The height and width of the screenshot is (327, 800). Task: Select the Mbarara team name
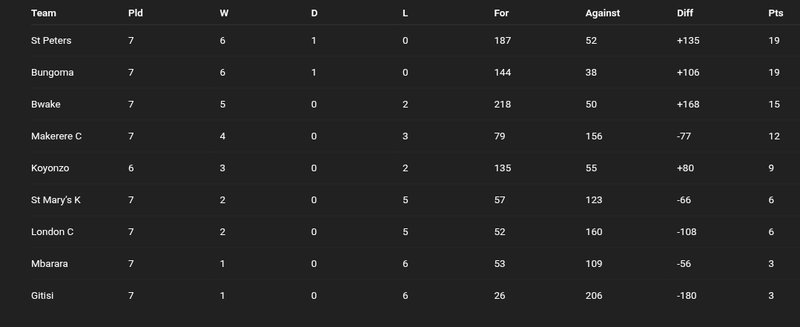coord(50,264)
